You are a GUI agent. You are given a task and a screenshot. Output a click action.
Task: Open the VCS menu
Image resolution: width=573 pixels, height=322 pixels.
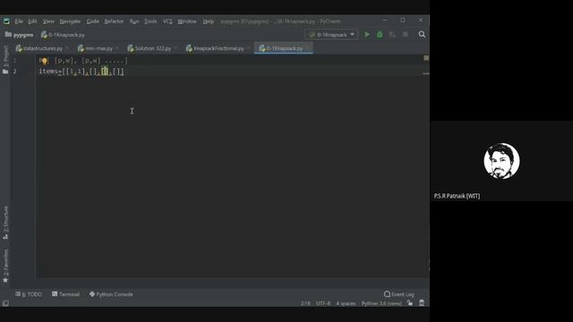click(167, 21)
